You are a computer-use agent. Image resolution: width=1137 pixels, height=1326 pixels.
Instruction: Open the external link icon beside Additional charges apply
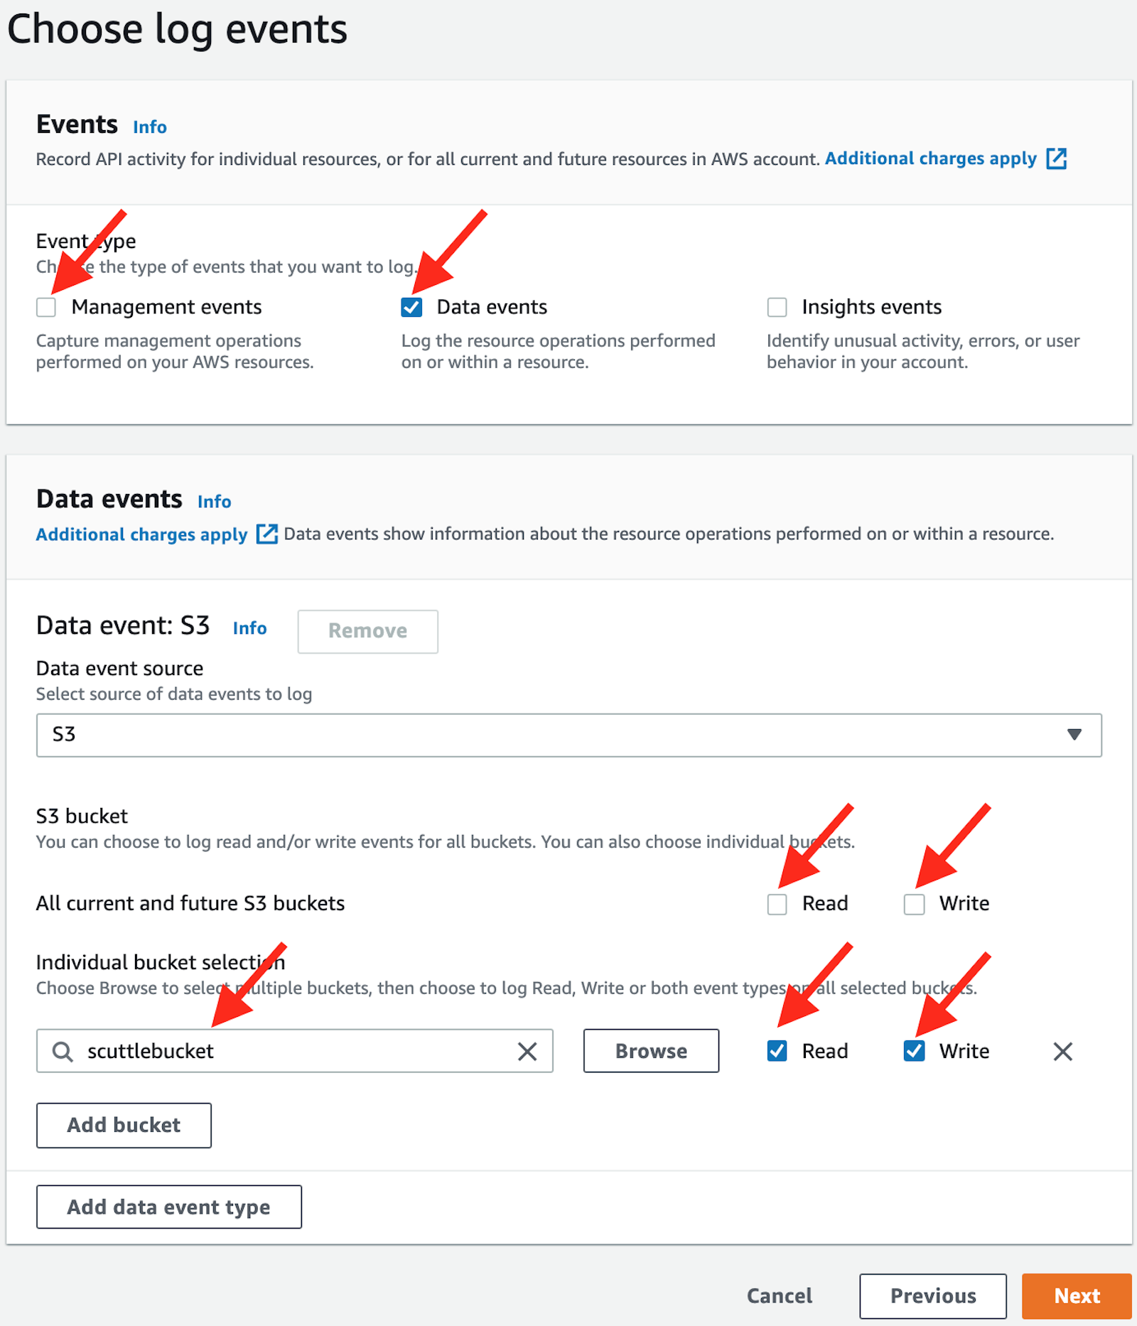(1057, 158)
